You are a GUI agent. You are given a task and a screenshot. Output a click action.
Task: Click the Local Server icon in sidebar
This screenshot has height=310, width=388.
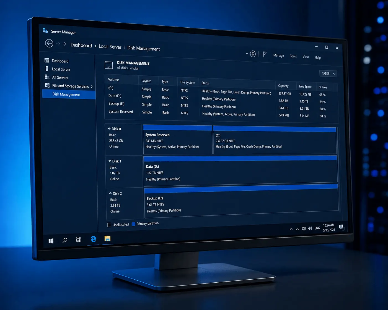point(47,68)
